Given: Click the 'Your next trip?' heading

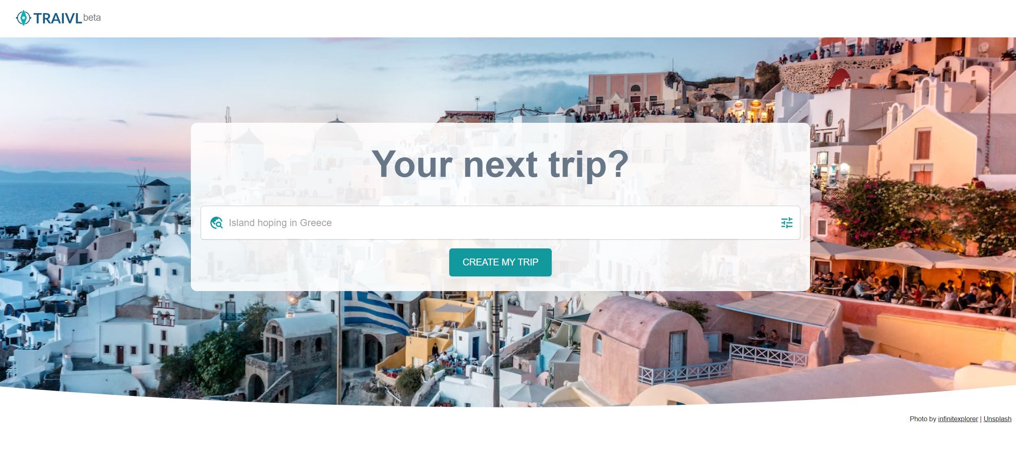Looking at the screenshot, I should point(500,164).
